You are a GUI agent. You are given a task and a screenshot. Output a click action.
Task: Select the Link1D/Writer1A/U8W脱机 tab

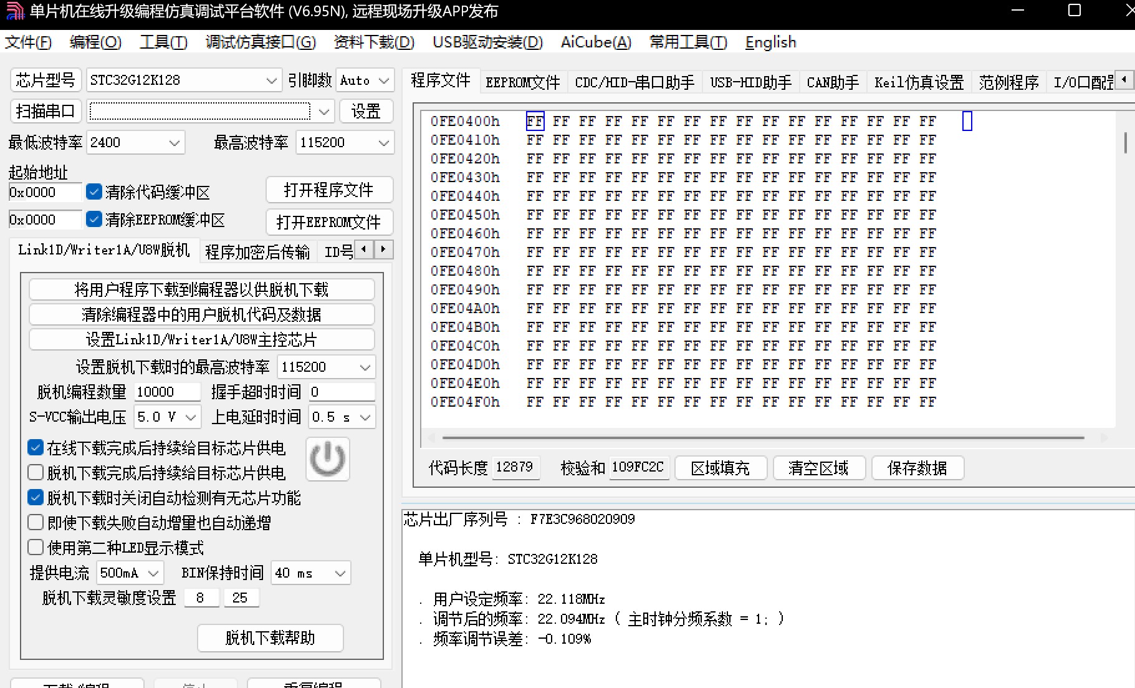(104, 250)
